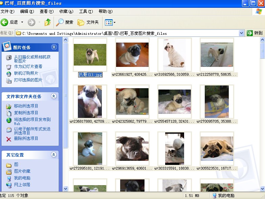This screenshot has width=265, height=199.
Task: Open the 帮助(H) menu
Action: 106,11
